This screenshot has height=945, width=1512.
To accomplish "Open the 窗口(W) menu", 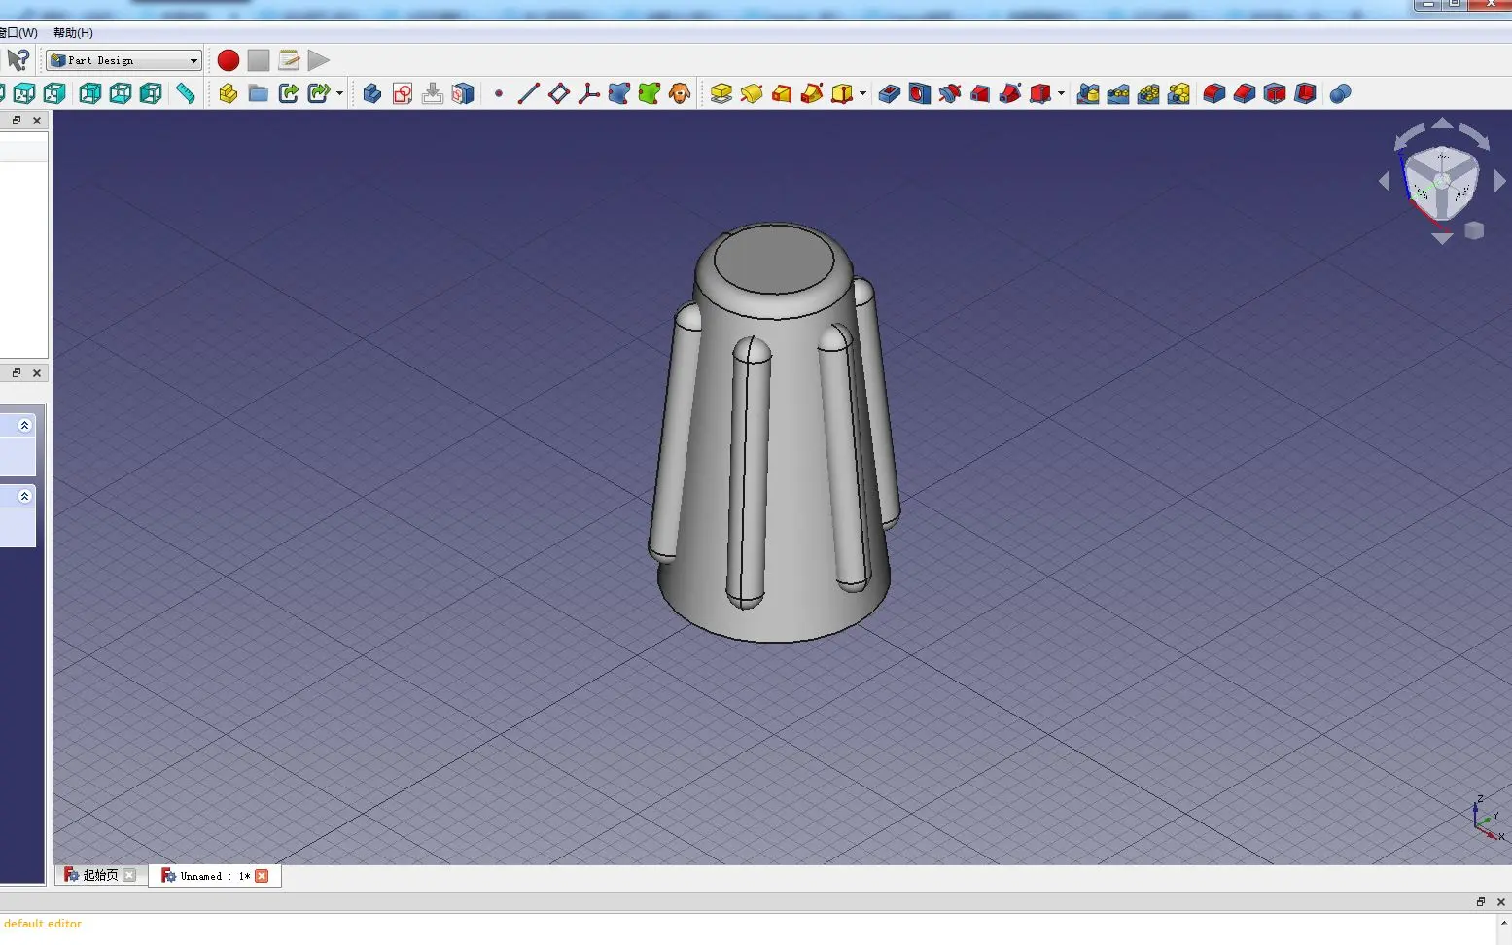I will pos(18,32).
